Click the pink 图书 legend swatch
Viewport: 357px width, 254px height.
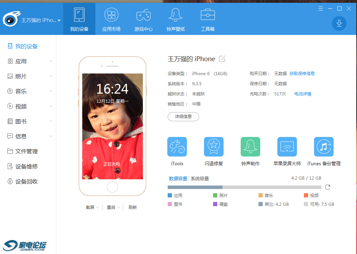click(170, 204)
